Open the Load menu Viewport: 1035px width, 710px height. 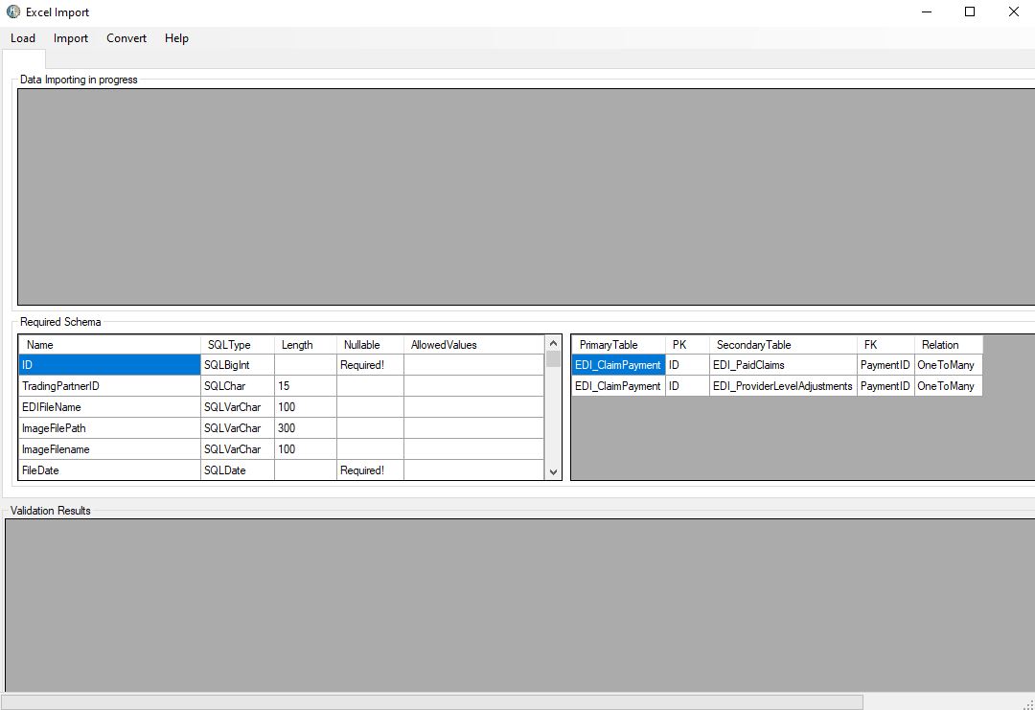pyautogui.click(x=22, y=38)
